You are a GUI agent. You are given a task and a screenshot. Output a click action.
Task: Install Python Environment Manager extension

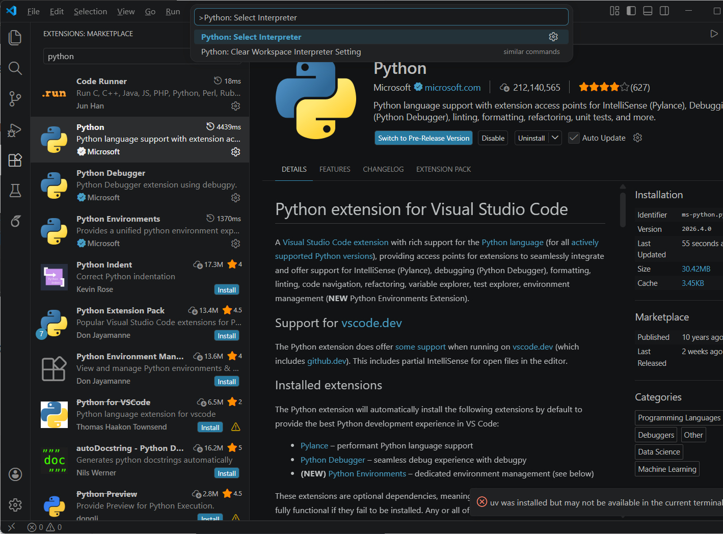click(227, 382)
